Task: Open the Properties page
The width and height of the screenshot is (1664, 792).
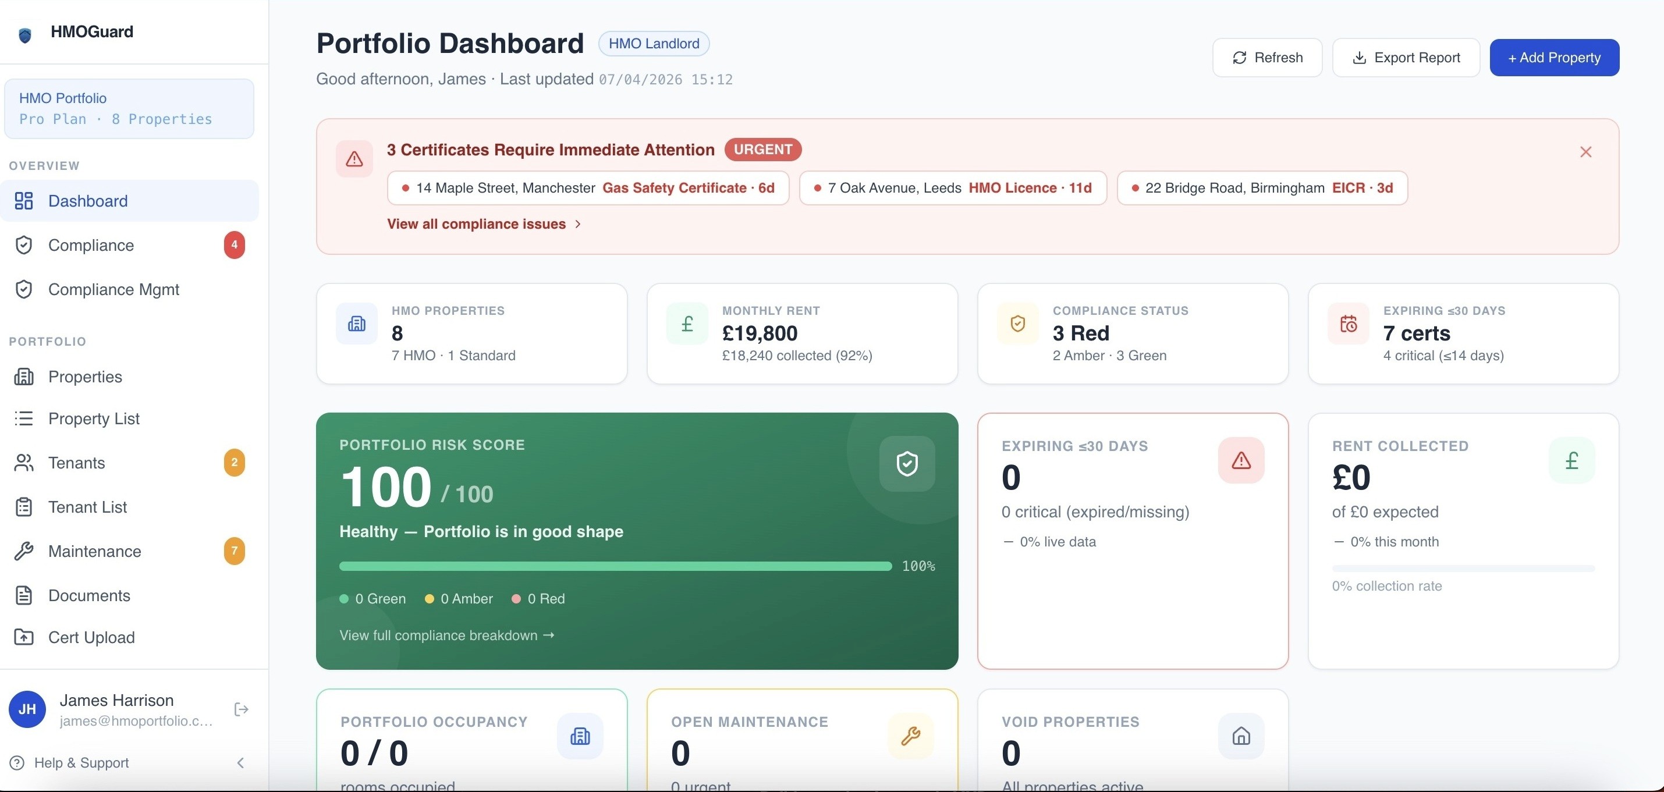Action: (x=129, y=377)
